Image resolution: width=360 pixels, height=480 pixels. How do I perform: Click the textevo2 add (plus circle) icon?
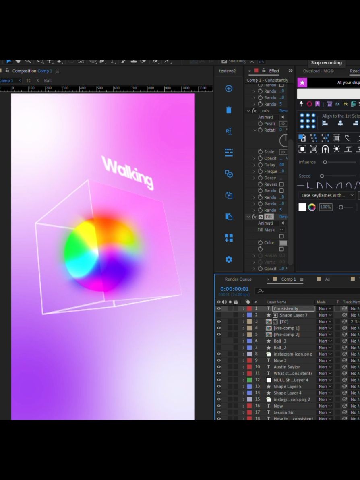coord(229,89)
